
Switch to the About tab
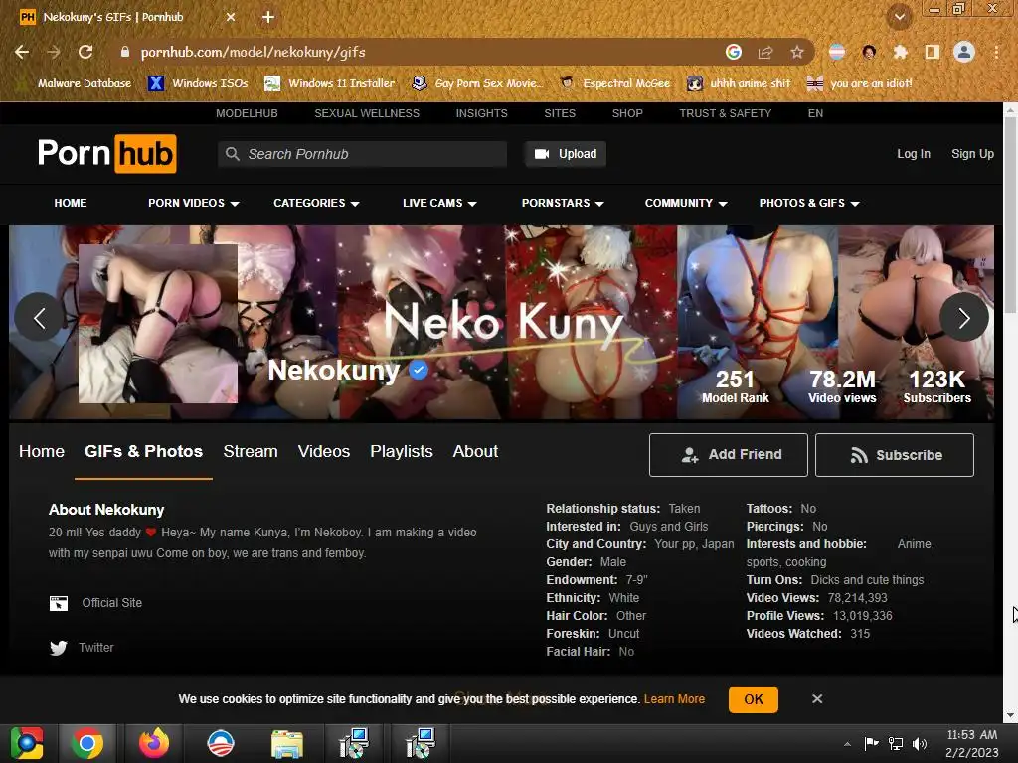pyautogui.click(x=475, y=451)
